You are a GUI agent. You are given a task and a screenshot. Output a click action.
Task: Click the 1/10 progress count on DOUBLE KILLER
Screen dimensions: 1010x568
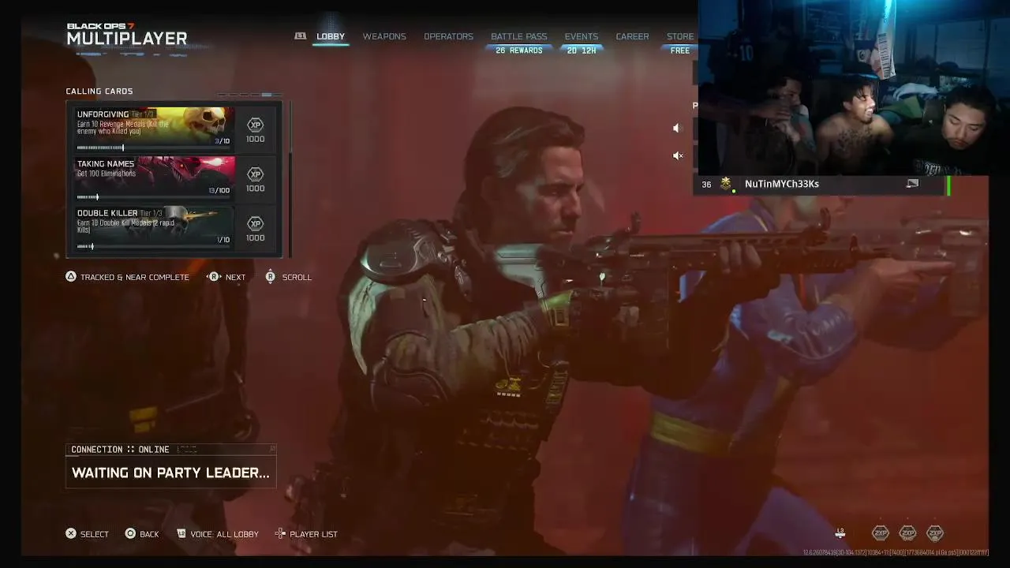[223, 240]
